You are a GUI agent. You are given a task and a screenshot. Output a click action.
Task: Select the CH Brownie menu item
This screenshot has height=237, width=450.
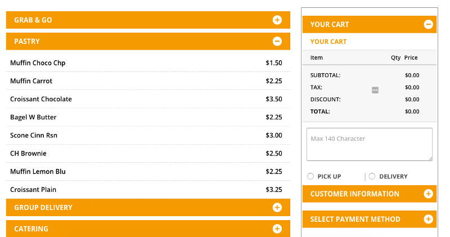tap(148, 154)
